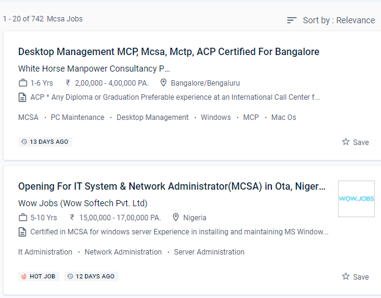Open IT System & Network Administrator job
This screenshot has width=381, height=298.
pos(172,186)
